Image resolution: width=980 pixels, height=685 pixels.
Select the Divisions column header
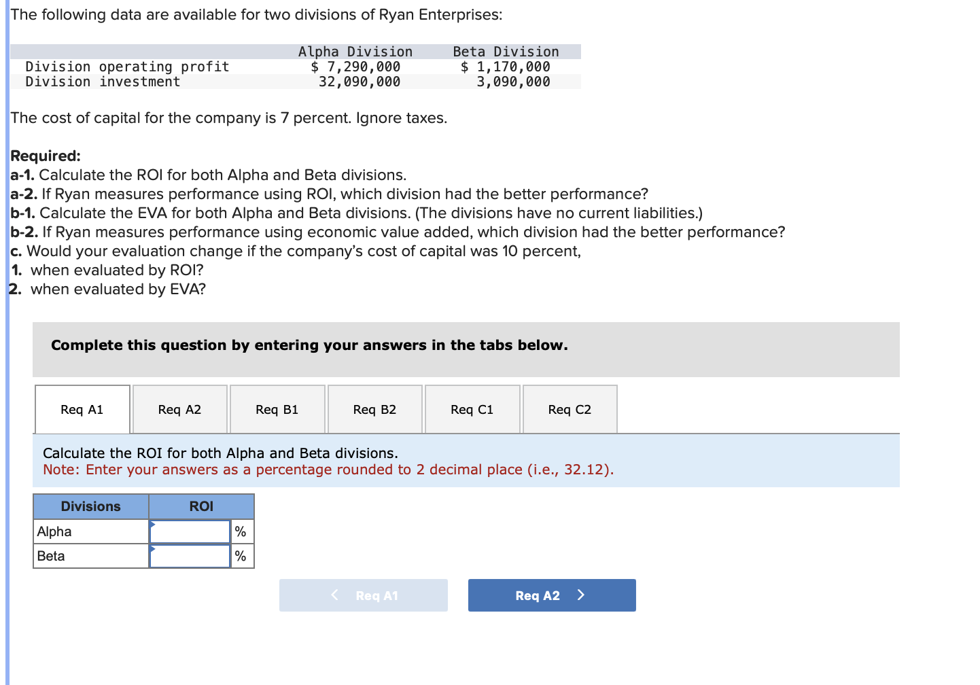(90, 506)
